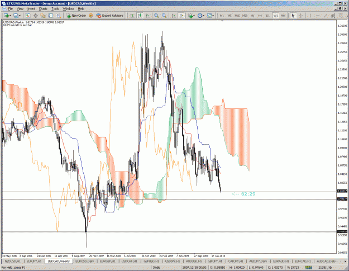Zoom in on the chart

[x=156, y=16]
